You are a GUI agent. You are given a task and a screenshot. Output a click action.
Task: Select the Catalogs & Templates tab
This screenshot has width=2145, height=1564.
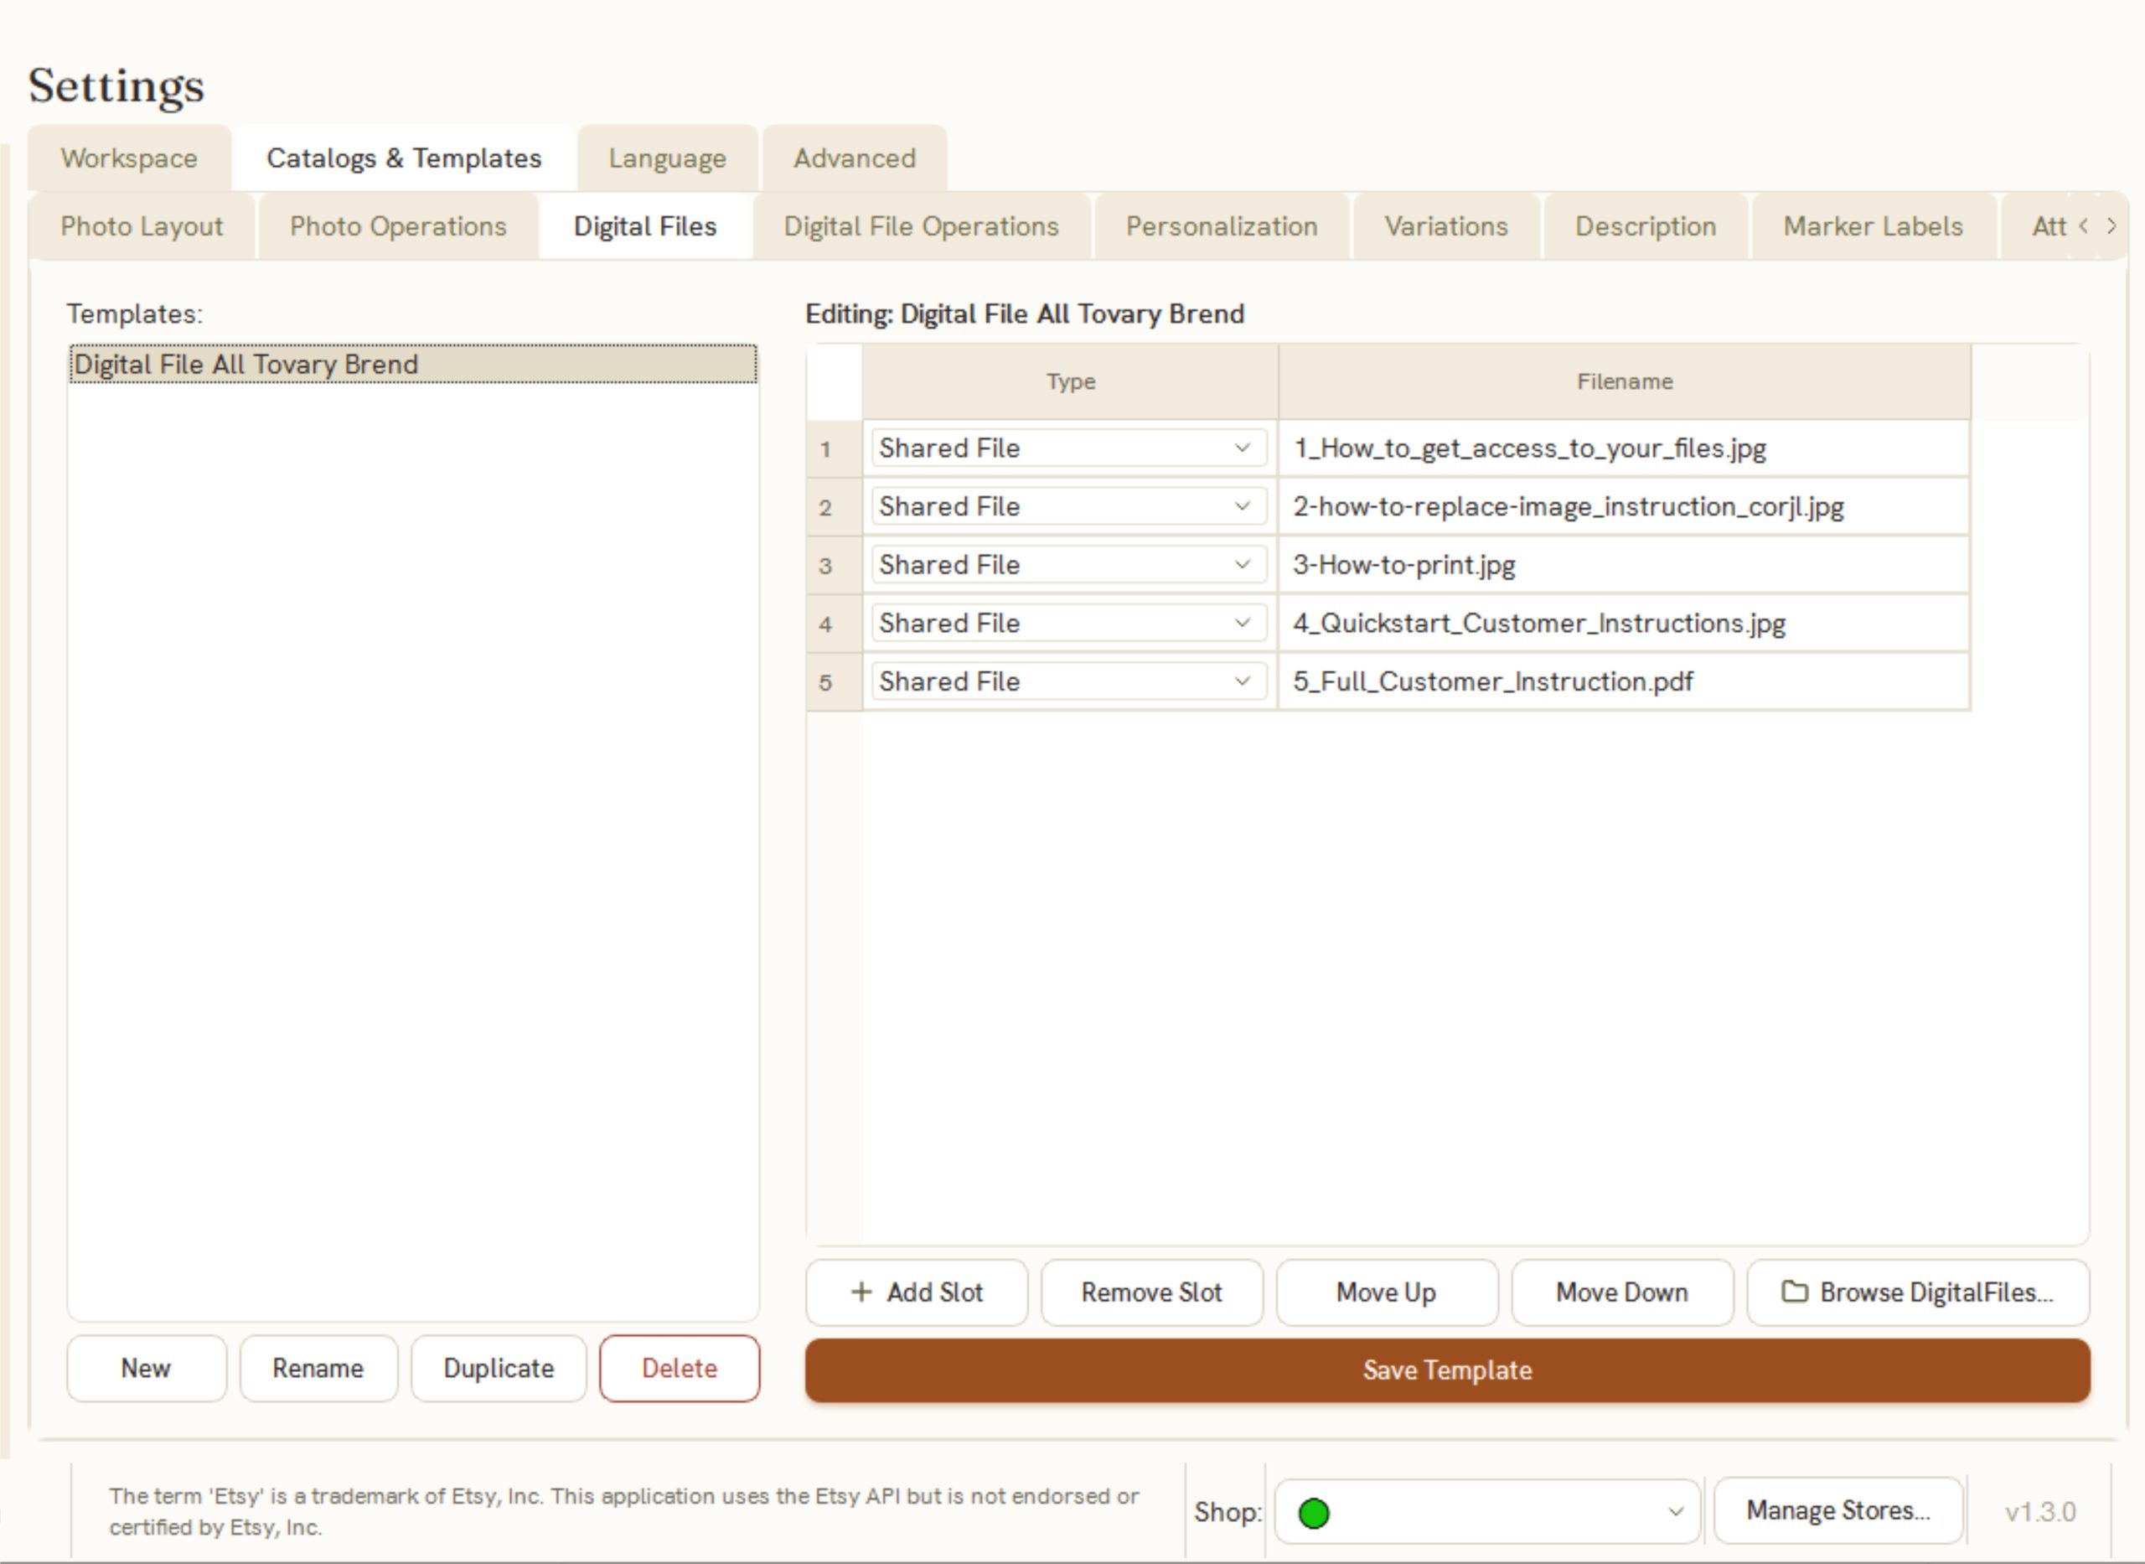(404, 158)
